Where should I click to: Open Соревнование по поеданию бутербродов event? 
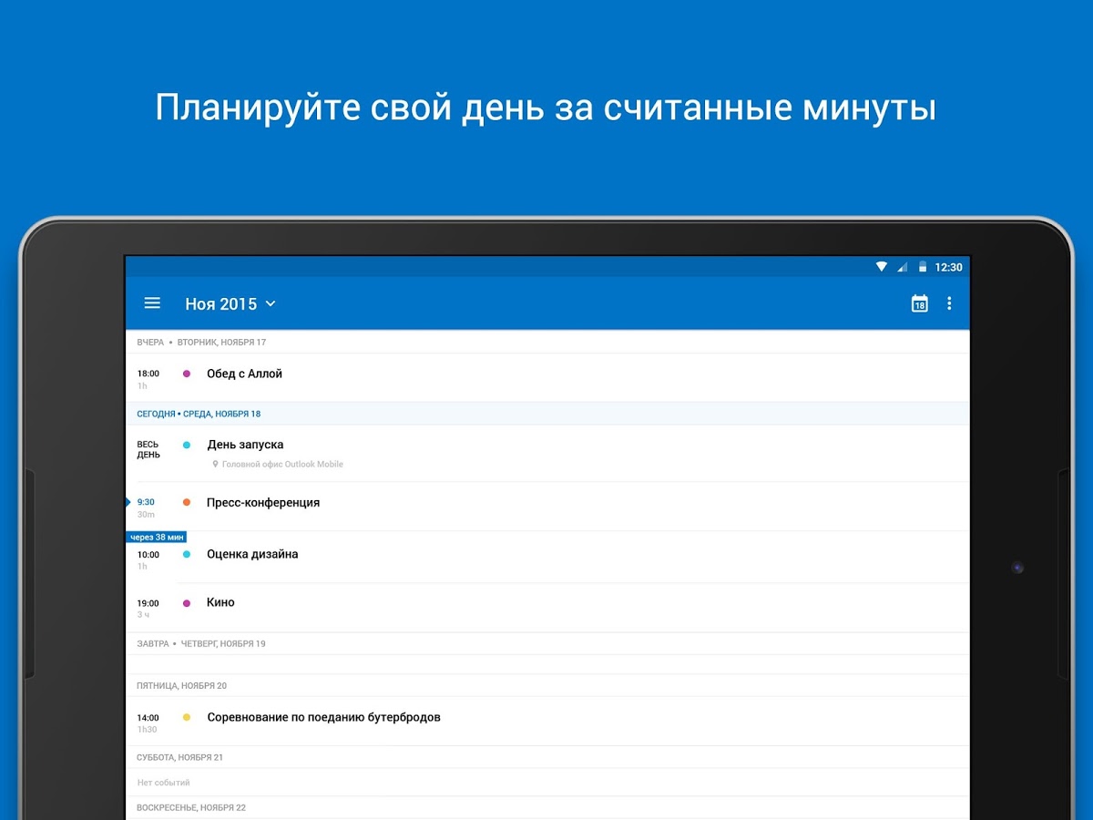click(323, 717)
